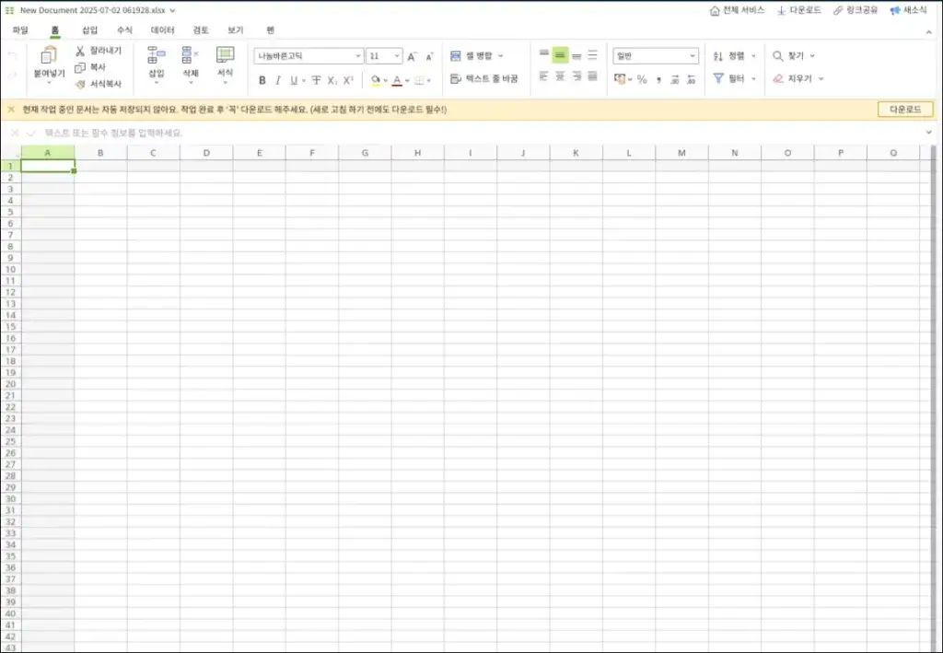Viewport: 943px width, 653px height.
Task: Set vertical alignment to middle
Action: 560,55
